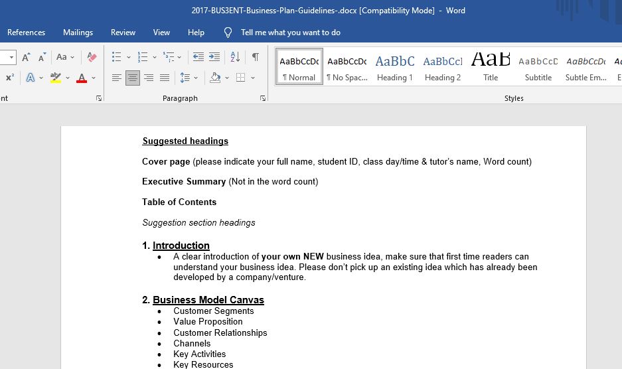Image resolution: width=622 pixels, height=369 pixels.
Task: Click Line and Paragraph Spacing icon
Action: tap(185, 78)
